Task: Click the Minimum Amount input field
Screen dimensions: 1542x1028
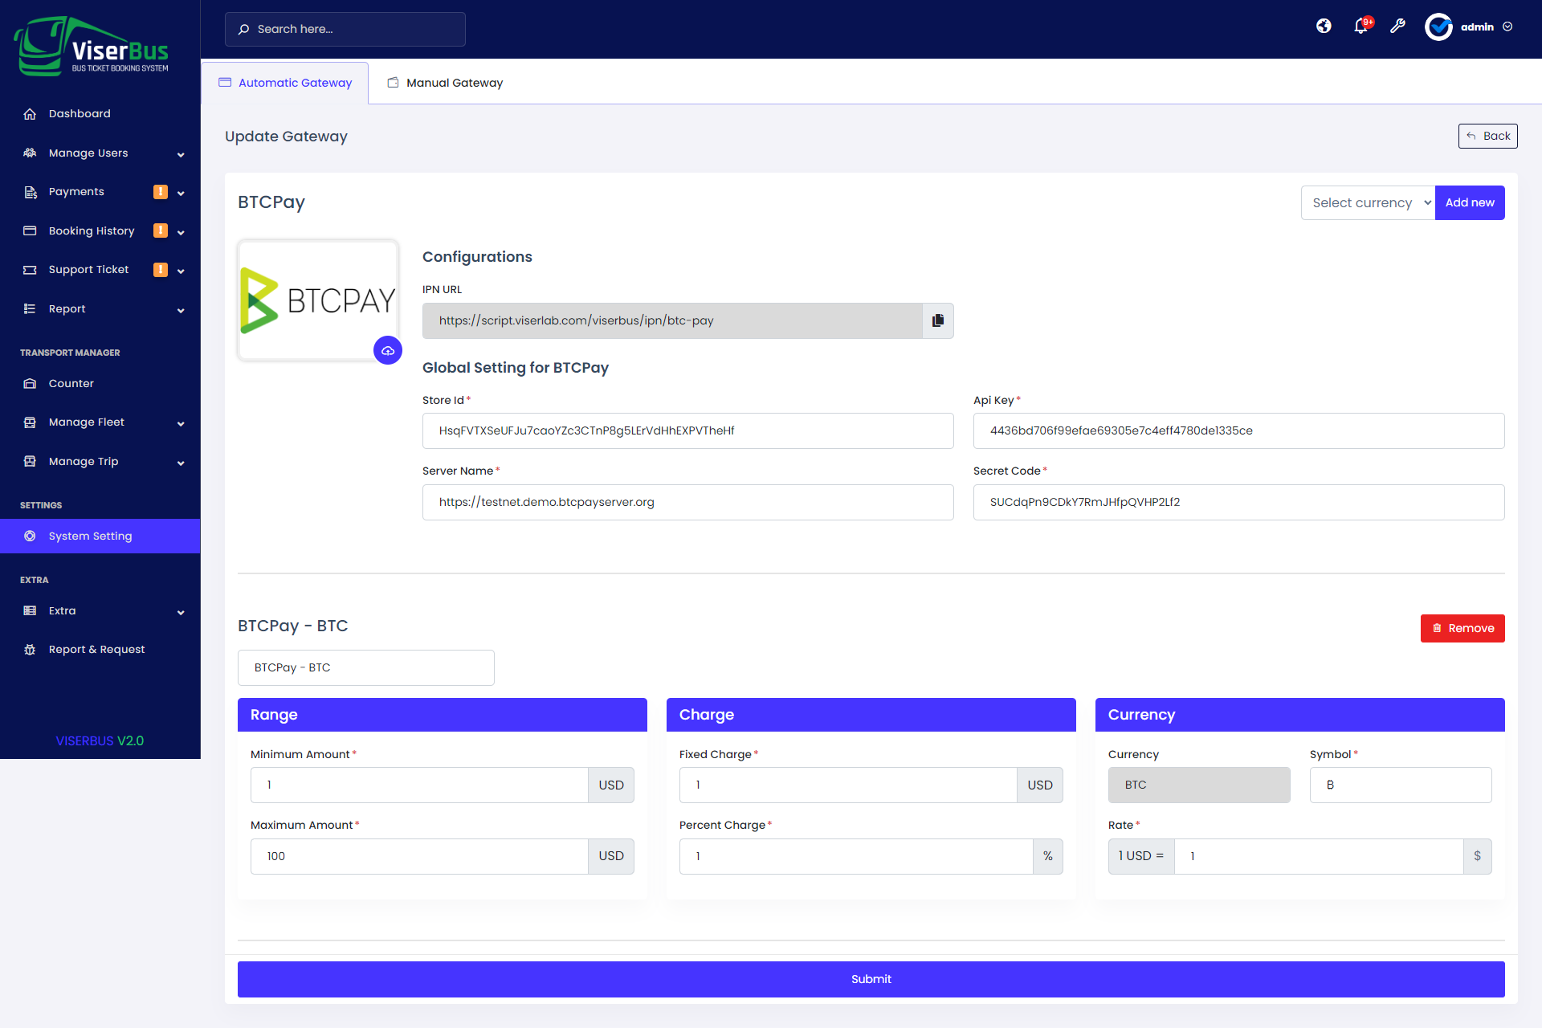Action: (x=418, y=785)
